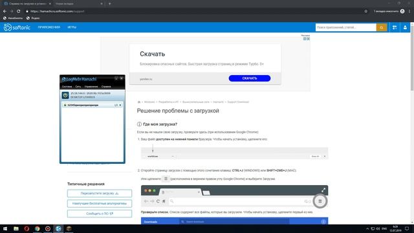This screenshot has width=414, height=233.
Task: Open the Hamachi icon on the taskbar
Action: 58,228
